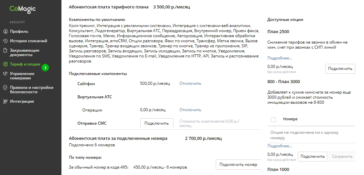Open Управление номерами section
Screen dimensions: 364x175
click(22, 76)
